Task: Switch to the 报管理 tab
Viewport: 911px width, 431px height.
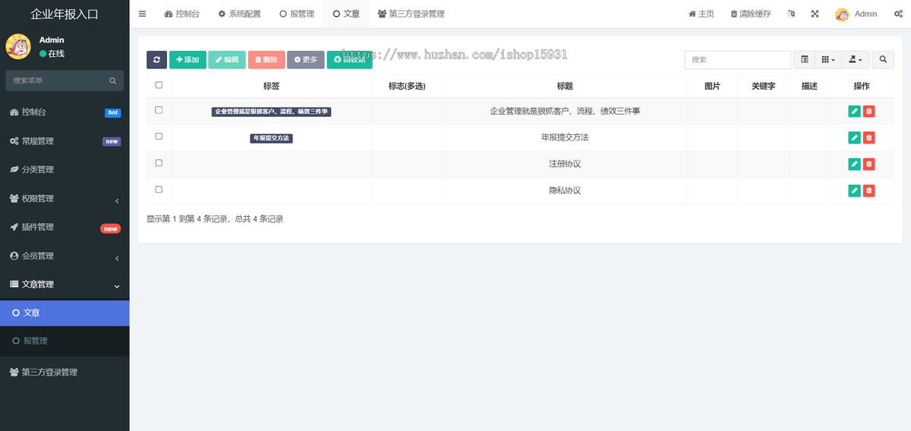Action: click(x=296, y=14)
